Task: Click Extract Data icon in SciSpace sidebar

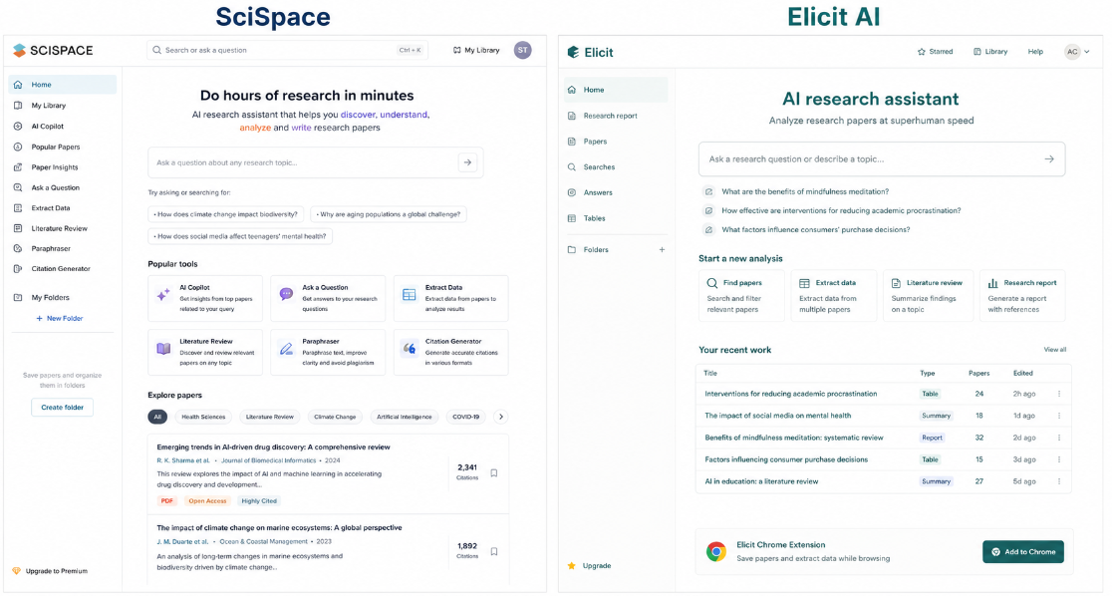Action: click(18, 208)
